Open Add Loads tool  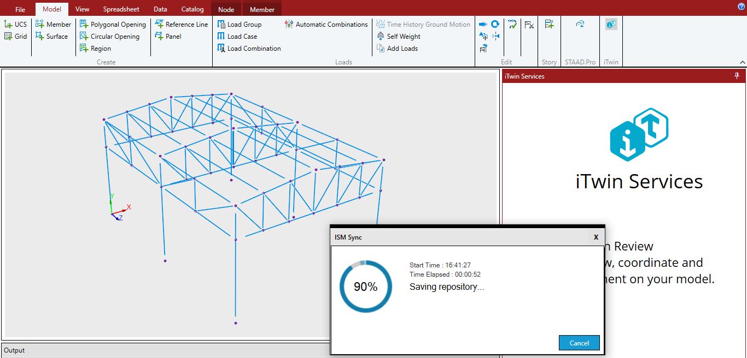click(397, 49)
